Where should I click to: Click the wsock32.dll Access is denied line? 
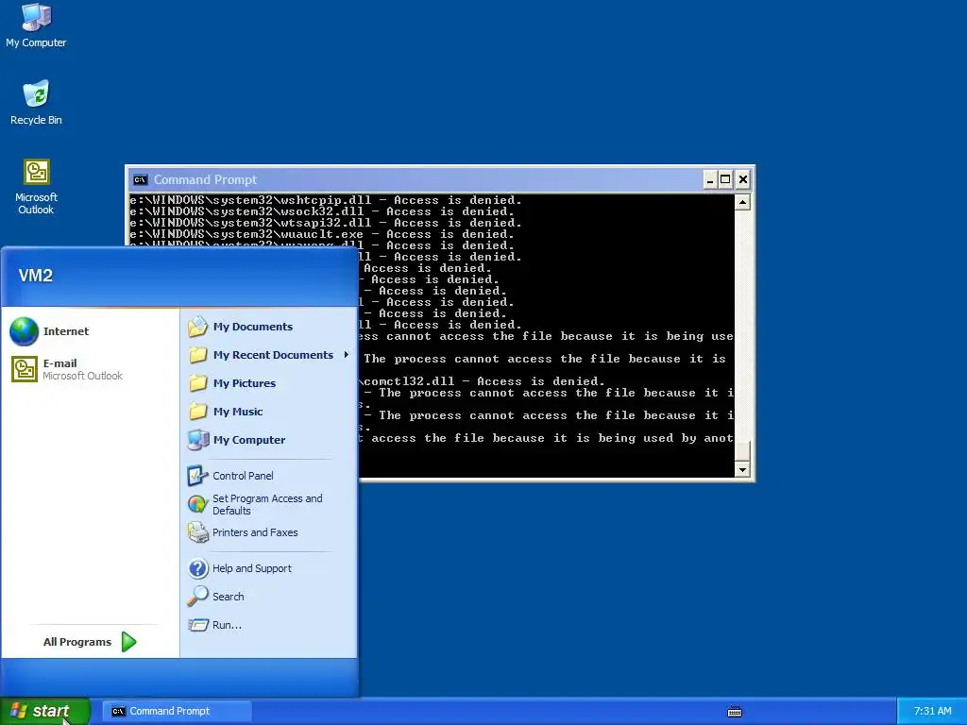point(322,211)
